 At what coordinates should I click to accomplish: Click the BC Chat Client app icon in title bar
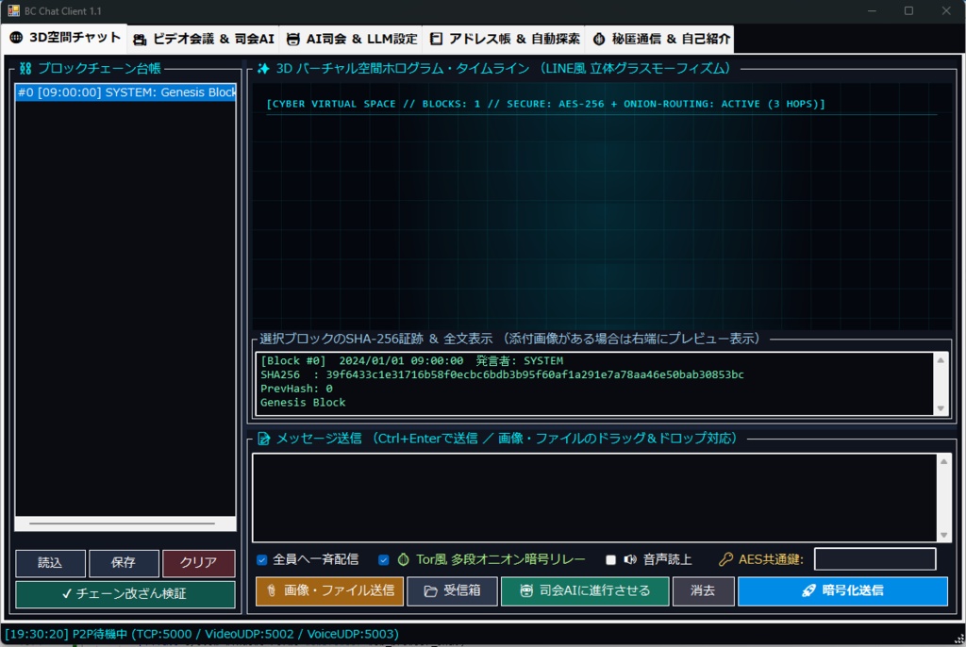pyautogui.click(x=13, y=11)
